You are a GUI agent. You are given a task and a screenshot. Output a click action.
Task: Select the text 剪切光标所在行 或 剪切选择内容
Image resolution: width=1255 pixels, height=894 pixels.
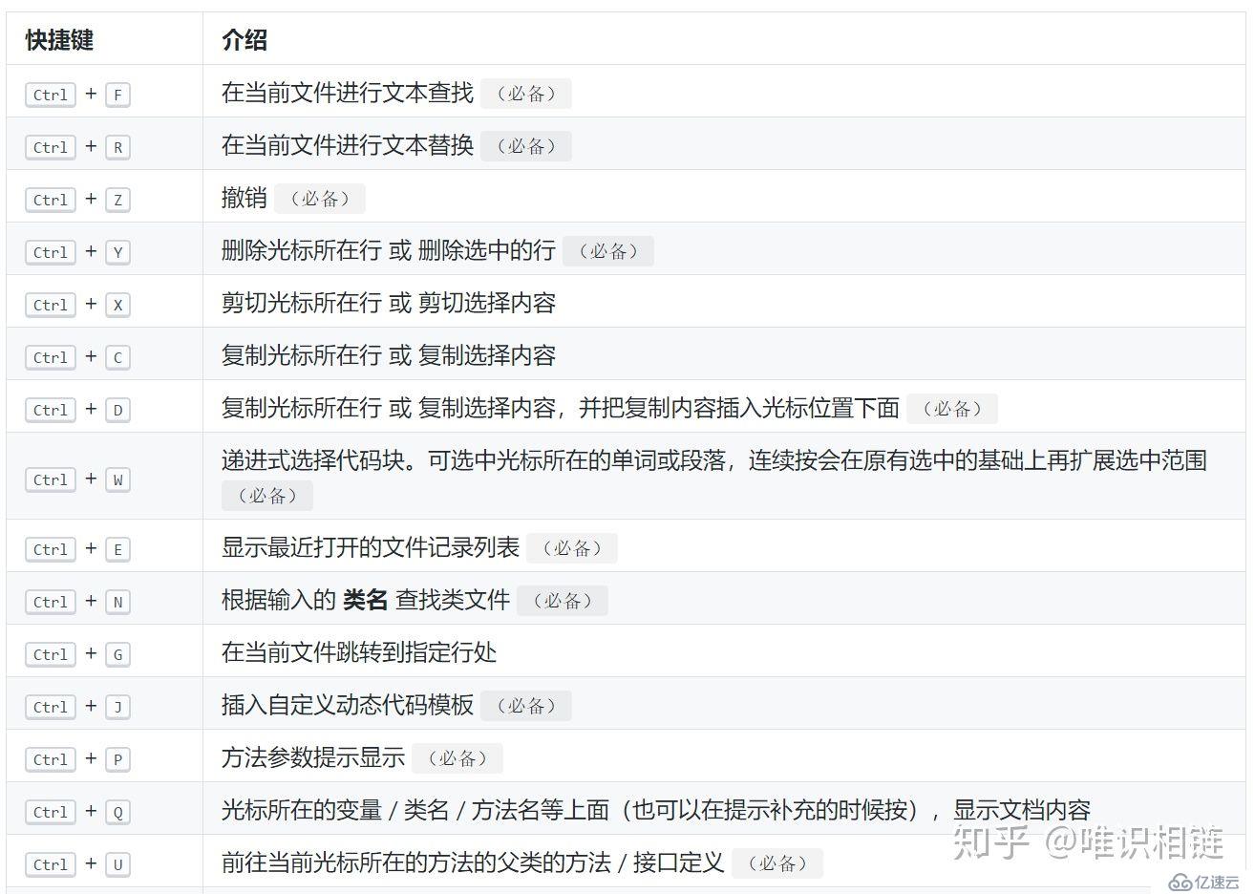coord(389,303)
